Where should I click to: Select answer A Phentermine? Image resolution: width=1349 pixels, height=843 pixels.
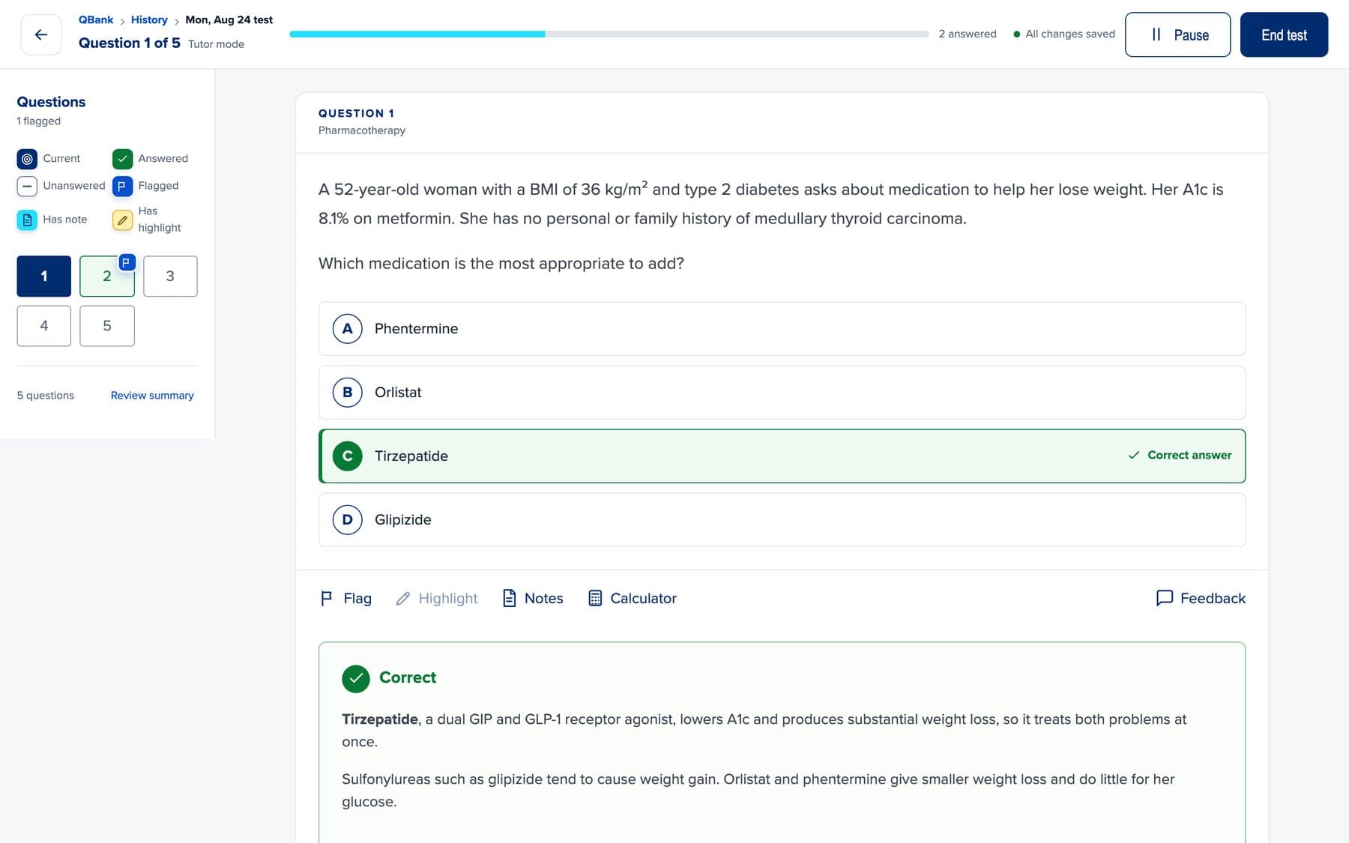coord(782,329)
